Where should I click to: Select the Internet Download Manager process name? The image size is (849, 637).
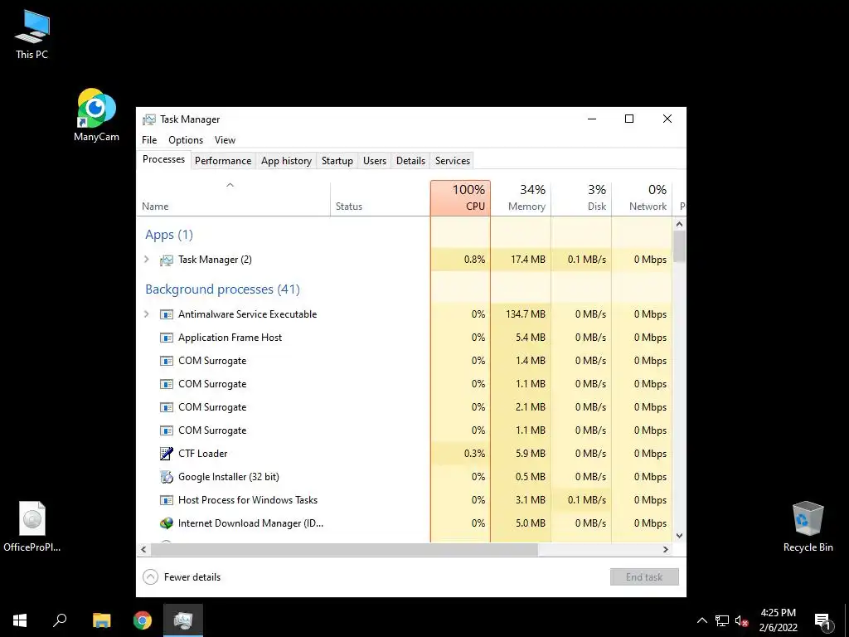[x=250, y=523]
